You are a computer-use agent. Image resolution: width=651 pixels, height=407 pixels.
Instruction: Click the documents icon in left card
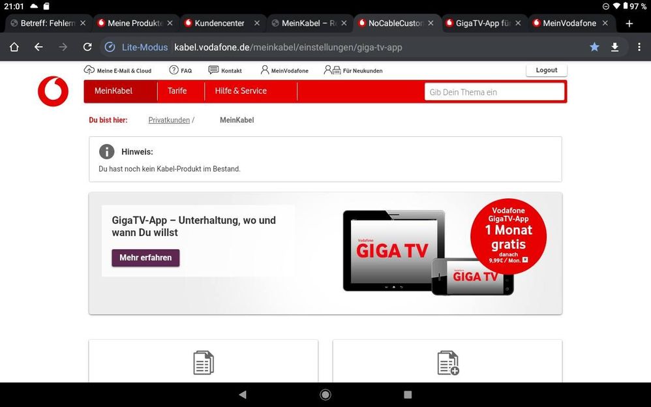coord(204,363)
